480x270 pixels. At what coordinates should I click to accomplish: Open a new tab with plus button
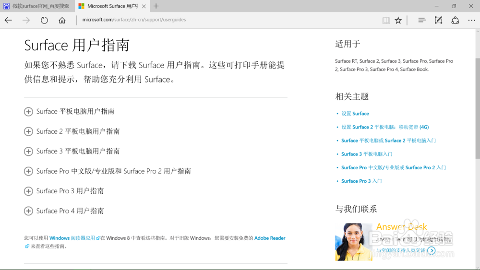pyautogui.click(x=156, y=6)
